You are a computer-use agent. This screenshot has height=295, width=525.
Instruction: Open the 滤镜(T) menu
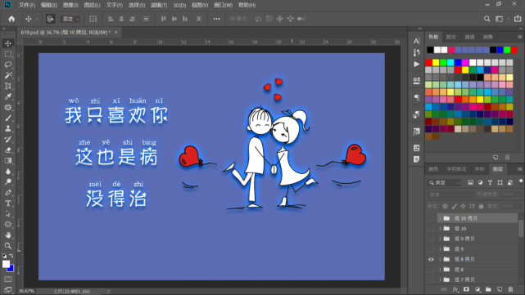pyautogui.click(x=159, y=5)
